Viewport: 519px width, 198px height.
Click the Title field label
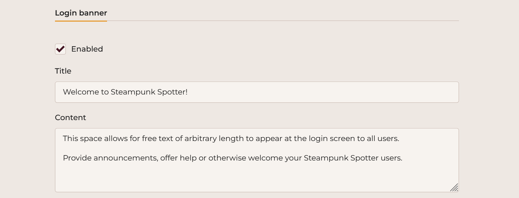63,71
